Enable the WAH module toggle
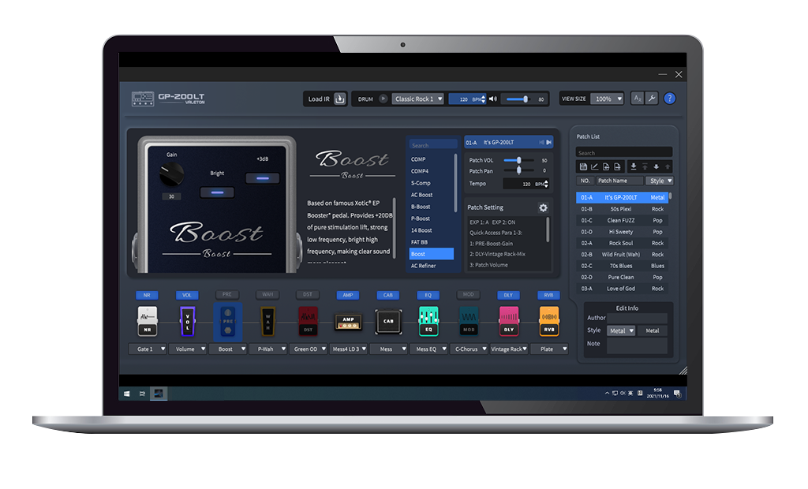The width and height of the screenshot is (808, 489). 267,294
